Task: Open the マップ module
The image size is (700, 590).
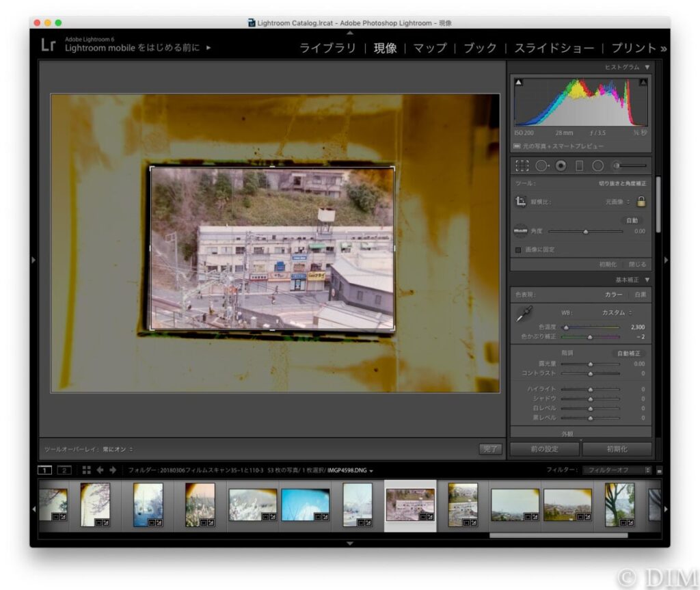Action: (431, 48)
